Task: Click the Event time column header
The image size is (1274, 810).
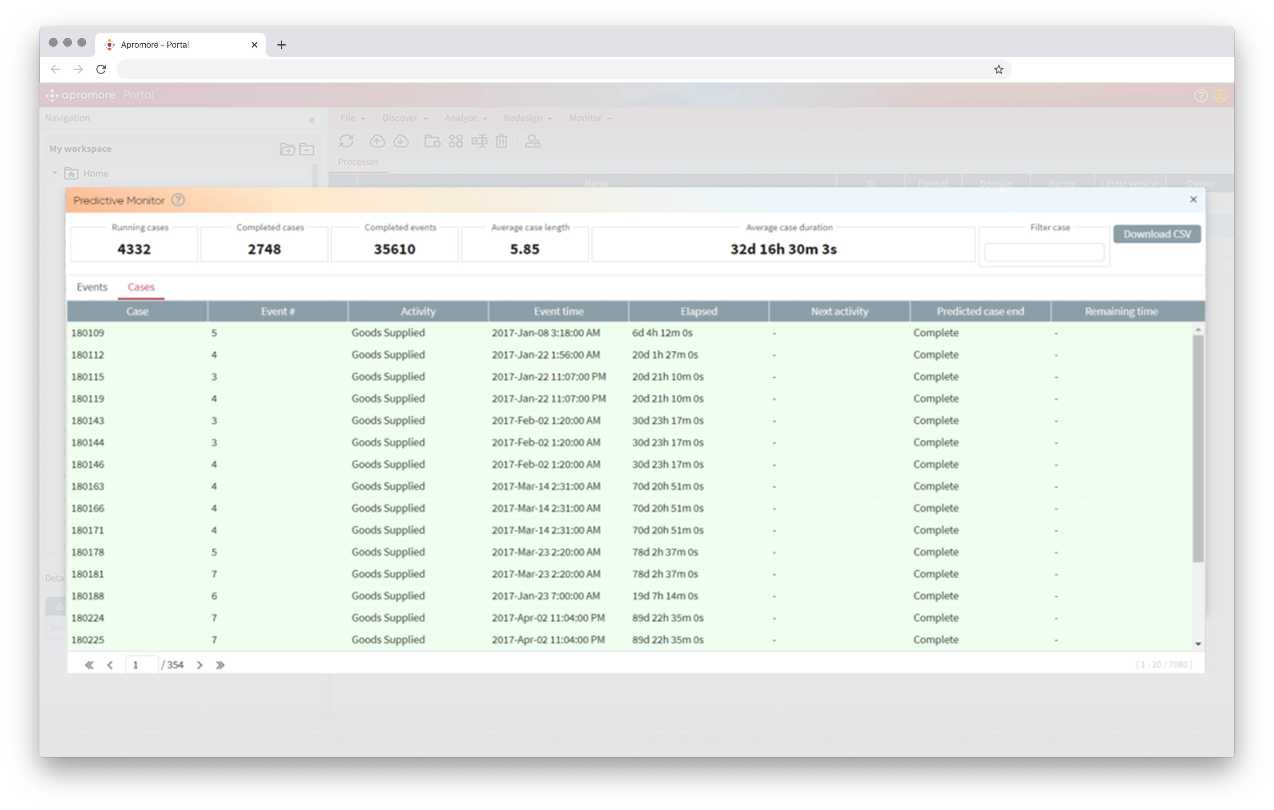Action: tap(558, 311)
